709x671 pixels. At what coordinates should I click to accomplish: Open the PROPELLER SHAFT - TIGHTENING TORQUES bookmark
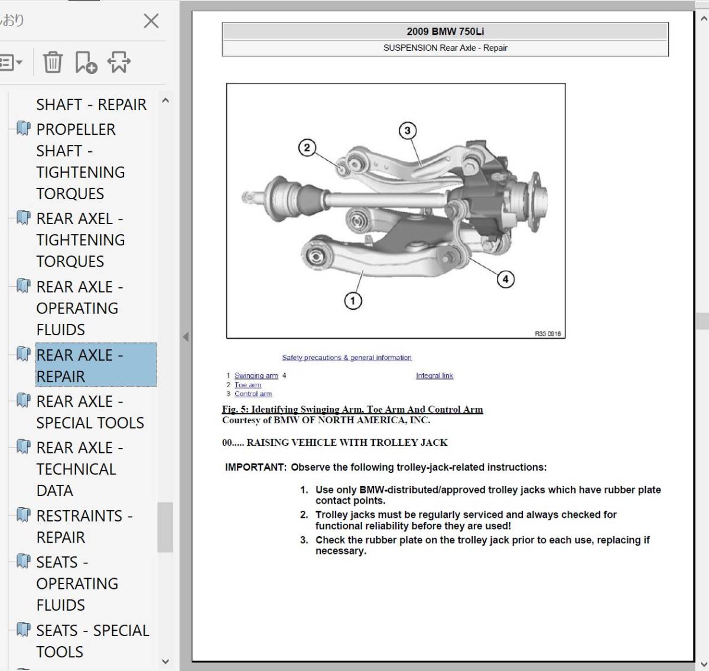(80, 161)
